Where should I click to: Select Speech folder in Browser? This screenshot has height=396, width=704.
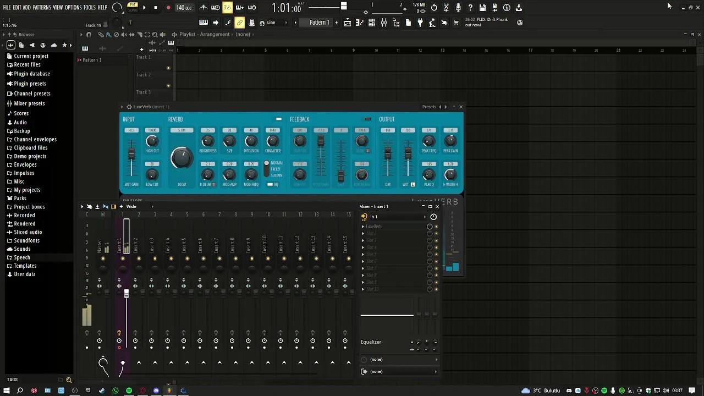pyautogui.click(x=22, y=257)
